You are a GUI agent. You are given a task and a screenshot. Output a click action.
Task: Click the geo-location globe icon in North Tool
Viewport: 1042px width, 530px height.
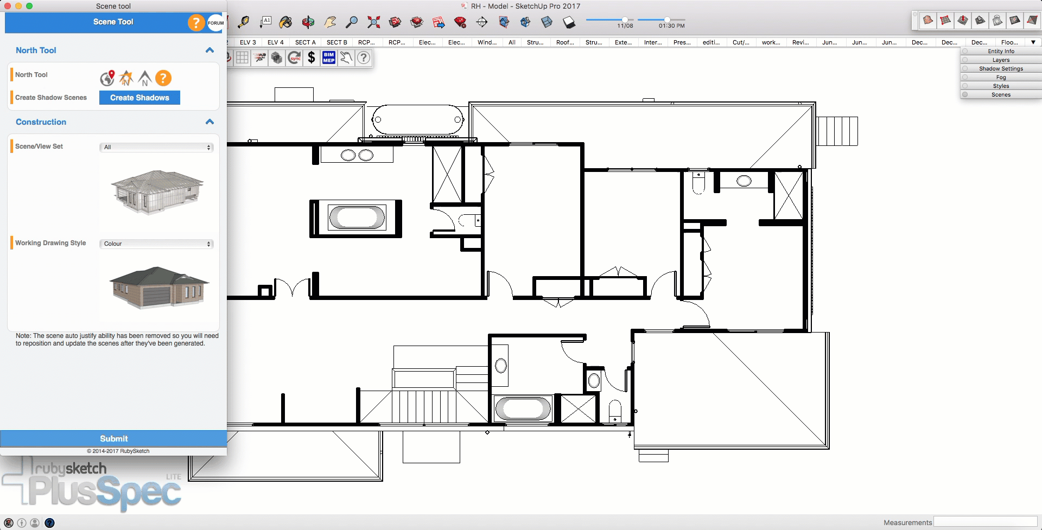pos(107,78)
